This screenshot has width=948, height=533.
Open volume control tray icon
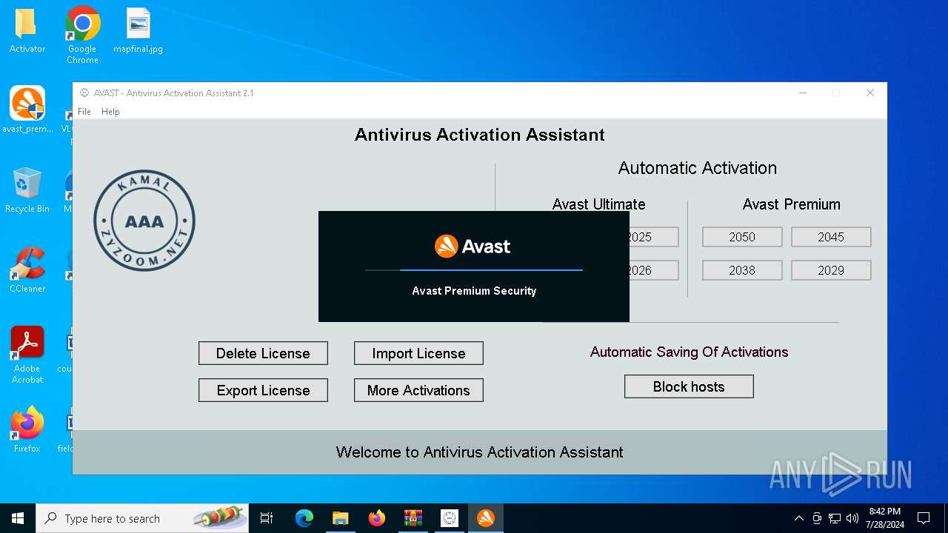852,518
